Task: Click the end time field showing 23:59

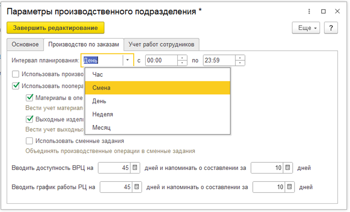Action: pos(218,60)
